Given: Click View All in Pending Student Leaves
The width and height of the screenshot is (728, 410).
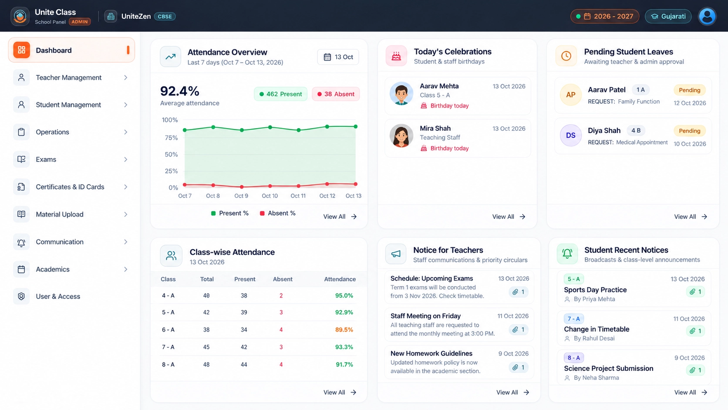Looking at the screenshot, I should coord(691,217).
